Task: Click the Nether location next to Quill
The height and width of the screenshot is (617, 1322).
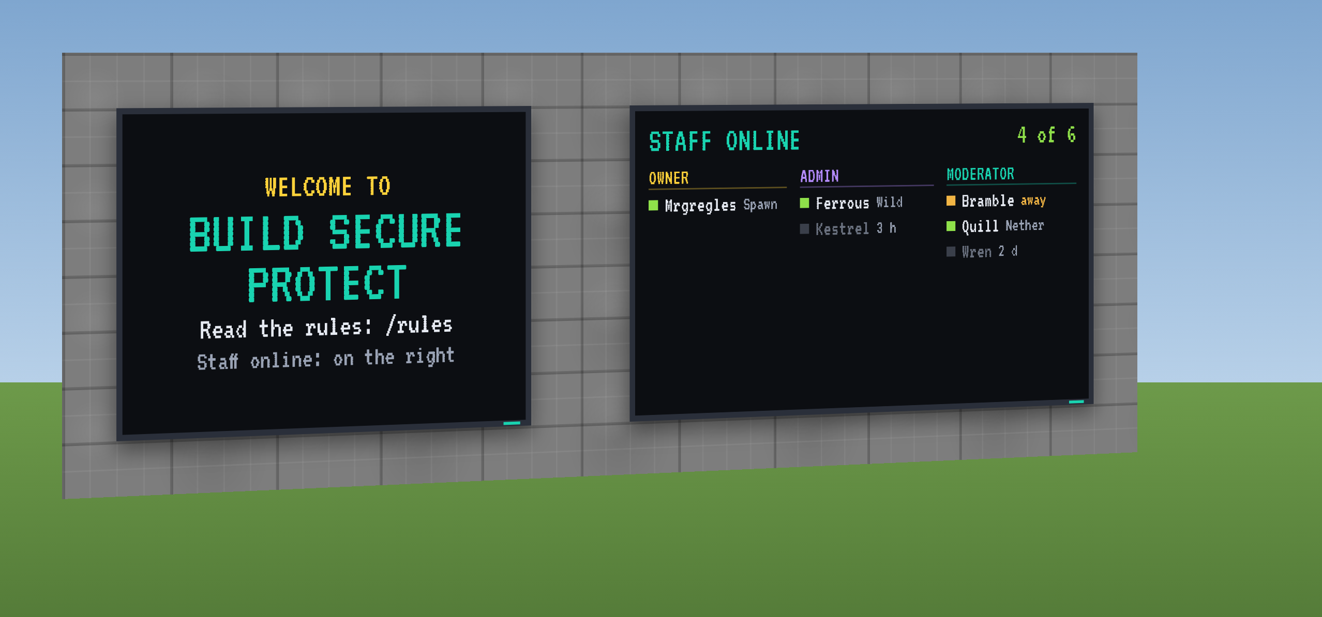Action: (1025, 225)
